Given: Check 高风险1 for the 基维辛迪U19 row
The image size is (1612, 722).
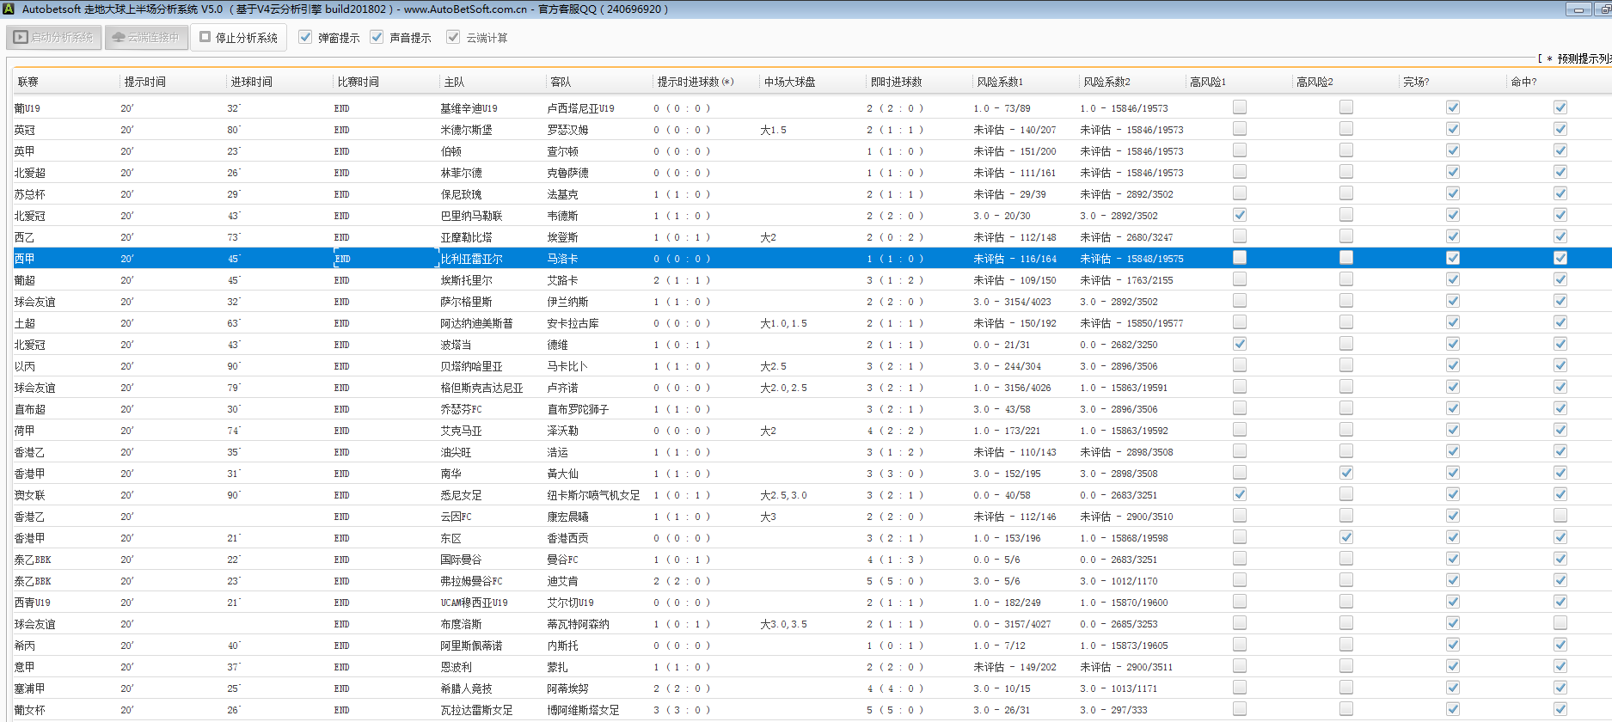Looking at the screenshot, I should (x=1239, y=107).
